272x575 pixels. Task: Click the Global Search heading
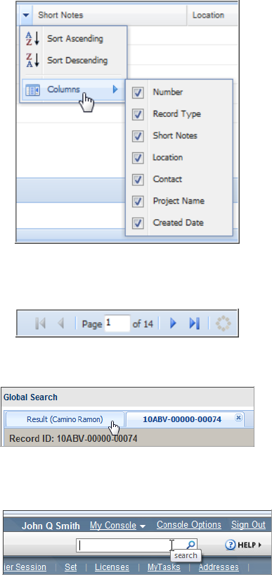[x=31, y=397]
